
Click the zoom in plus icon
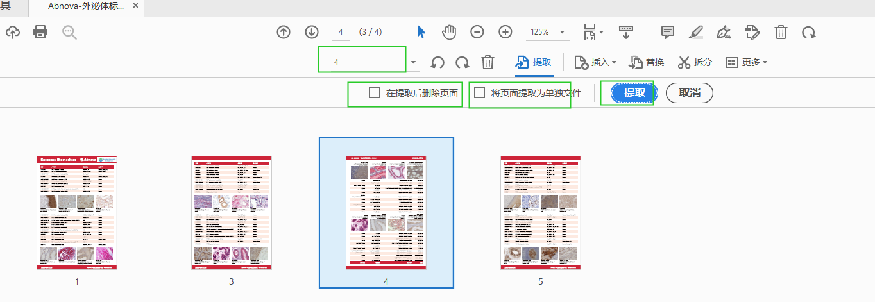505,31
